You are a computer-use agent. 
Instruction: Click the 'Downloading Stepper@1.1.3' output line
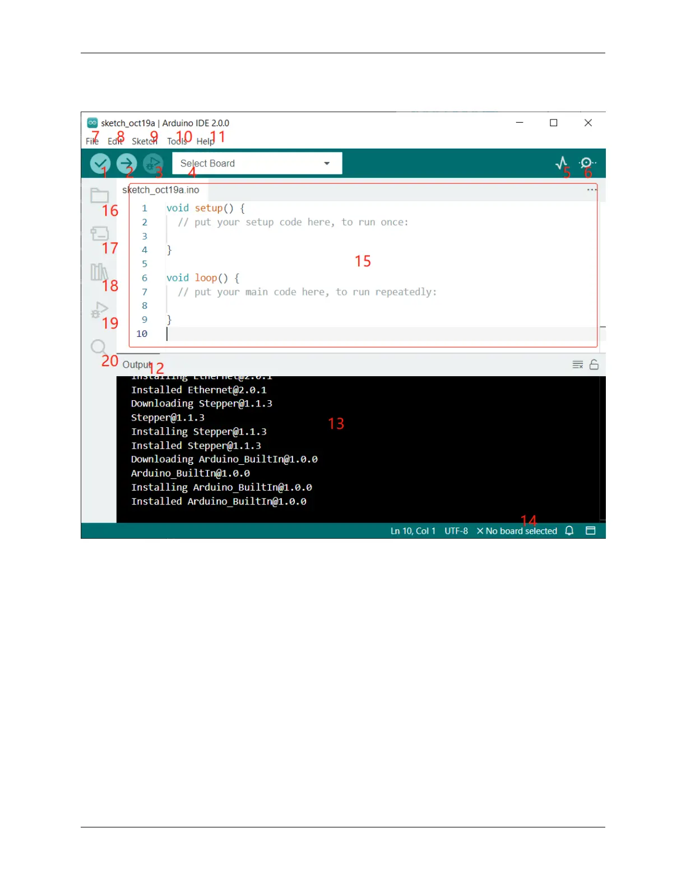point(202,404)
